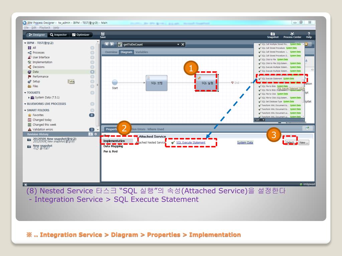Go forward with the editor right arrow
Image resolution: width=342 pixels, height=256 pixels.
coord(112,44)
